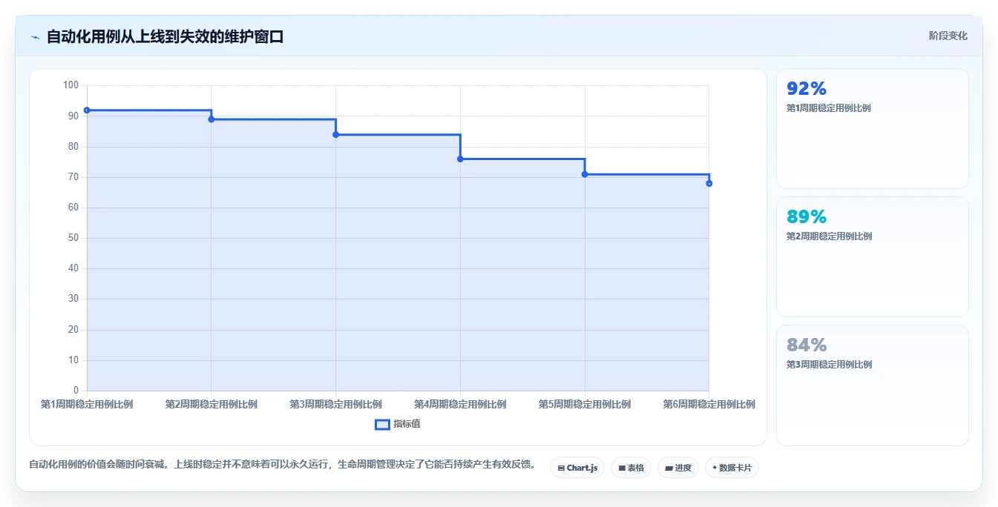The width and height of the screenshot is (998, 507).
Task: Click the 数据卡片 tag chip
Action: pos(732,468)
